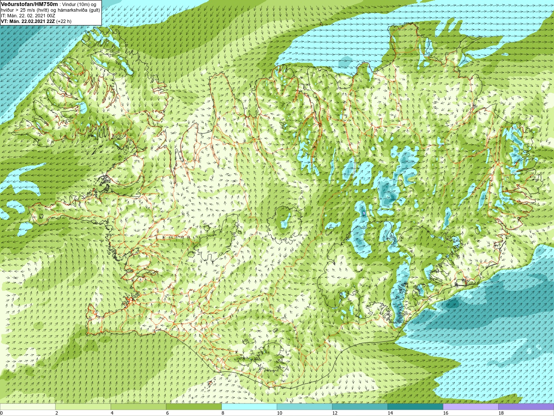Viewport: 554px width, 416px height.
Task: Click the title text "Veðurstofan/HM750m"
Action: (29, 4)
